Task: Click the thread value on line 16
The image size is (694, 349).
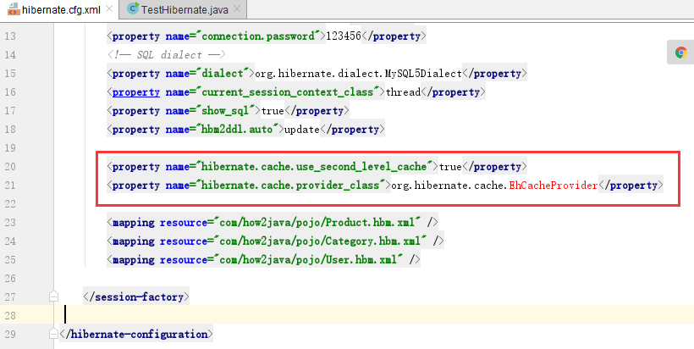Action: [403, 92]
